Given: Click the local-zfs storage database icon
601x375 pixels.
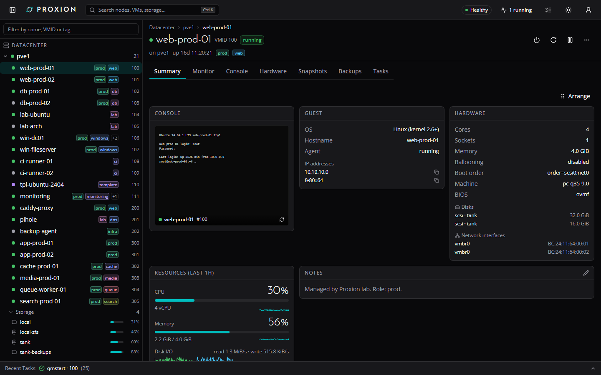Looking at the screenshot, I should pos(14,332).
